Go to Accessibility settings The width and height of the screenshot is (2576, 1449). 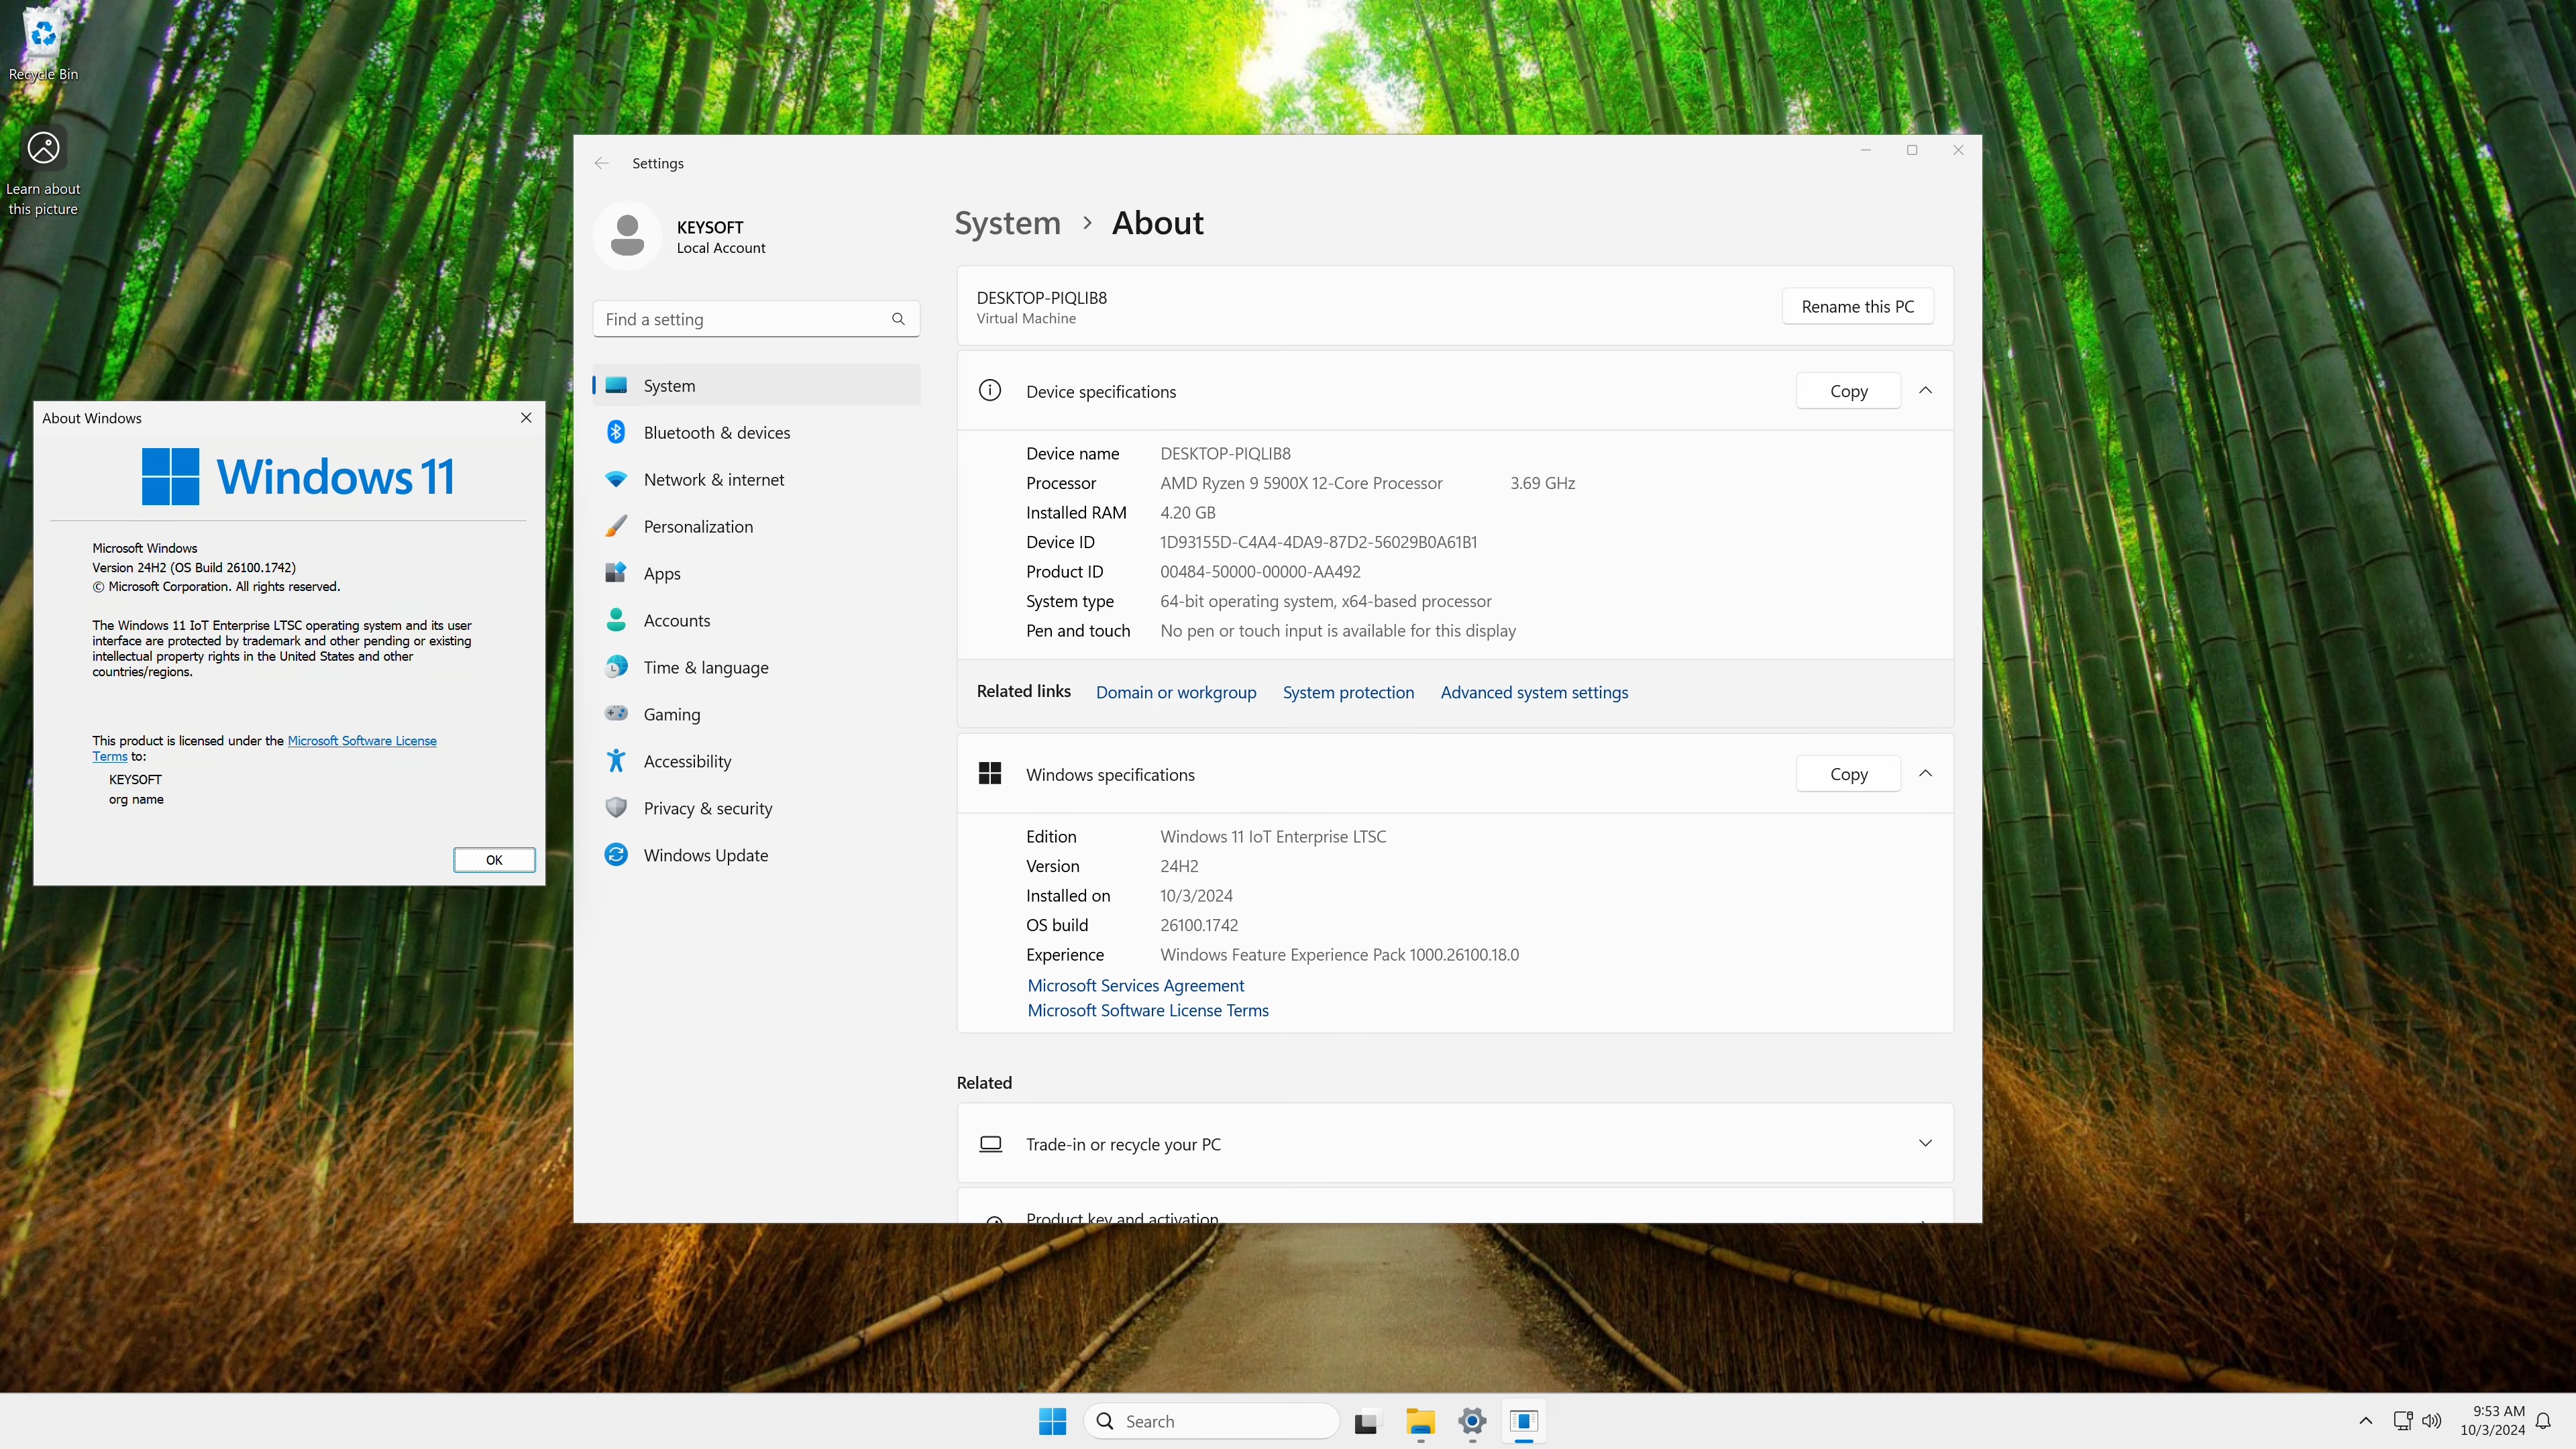tap(687, 761)
